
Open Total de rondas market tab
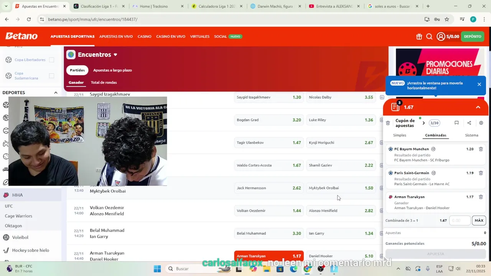tap(104, 82)
